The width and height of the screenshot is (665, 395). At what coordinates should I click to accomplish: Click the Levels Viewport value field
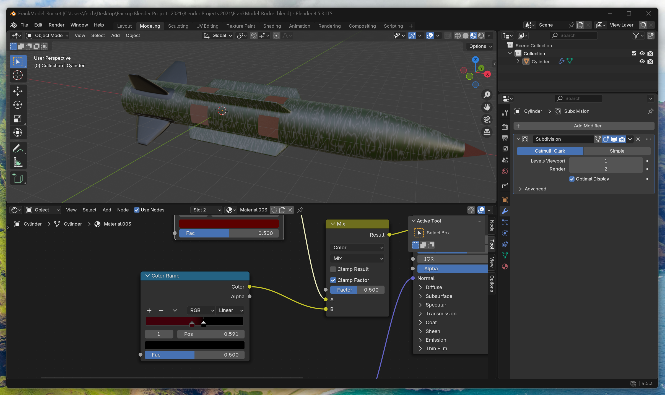[606, 161]
